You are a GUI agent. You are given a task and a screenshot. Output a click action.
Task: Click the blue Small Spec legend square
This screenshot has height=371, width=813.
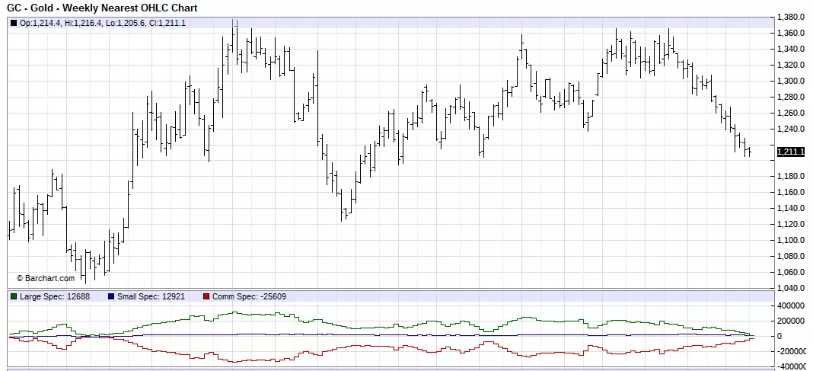pos(111,297)
